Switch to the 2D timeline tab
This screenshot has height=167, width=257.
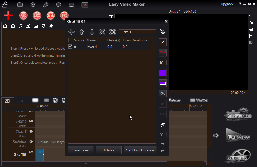7,101
